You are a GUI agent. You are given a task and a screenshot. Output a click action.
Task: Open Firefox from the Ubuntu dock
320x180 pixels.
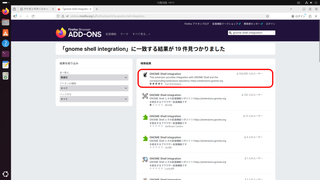(6, 11)
